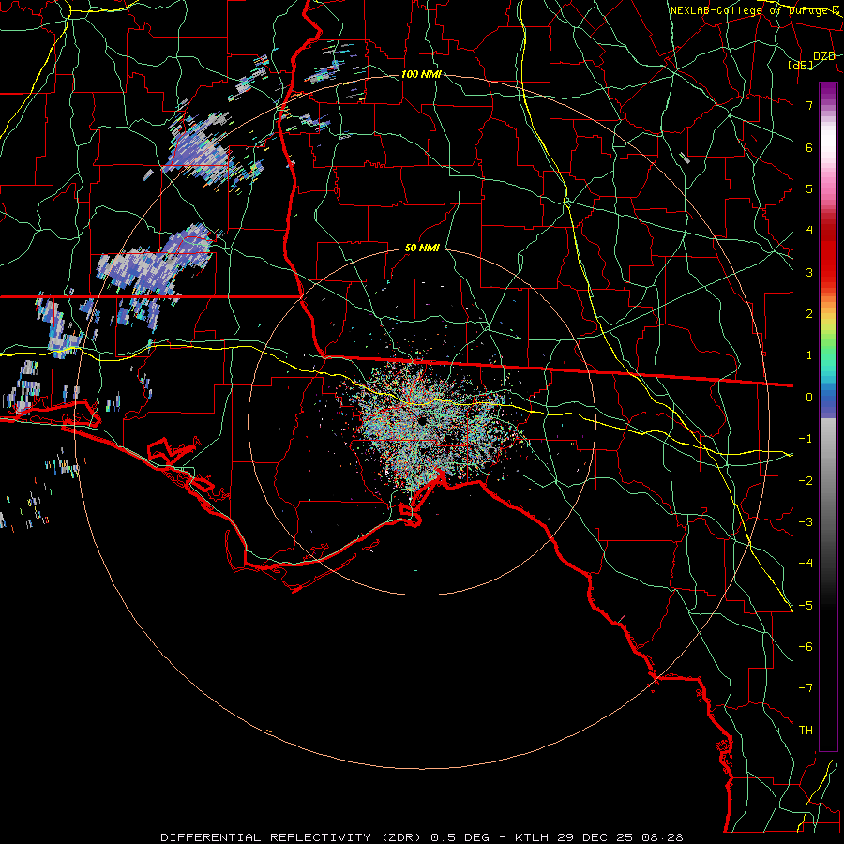Click the ZDR color scale bar
This screenshot has width=844, height=844.
(828, 416)
